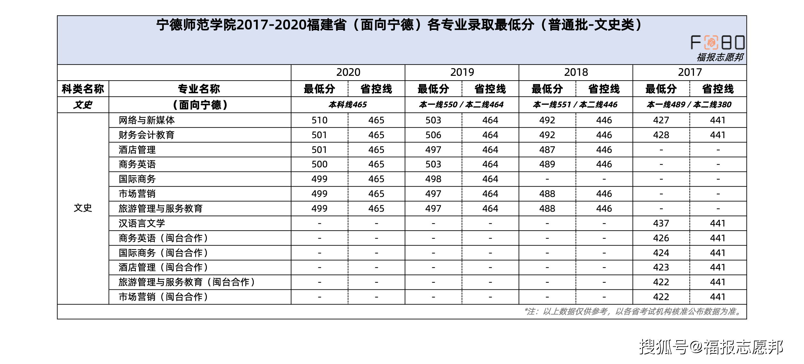Click the 酒店管理 major name
Image resolution: width=804 pixels, height=364 pixels.
click(137, 150)
